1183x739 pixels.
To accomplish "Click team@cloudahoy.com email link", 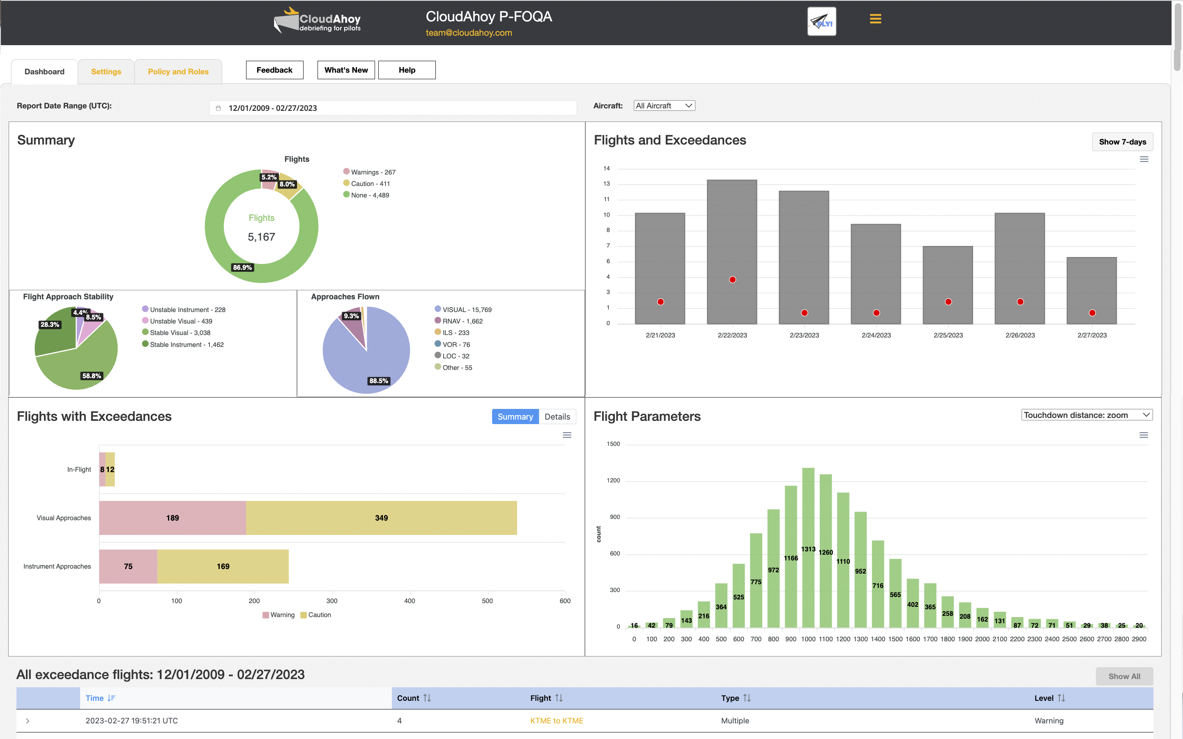I will (x=469, y=33).
